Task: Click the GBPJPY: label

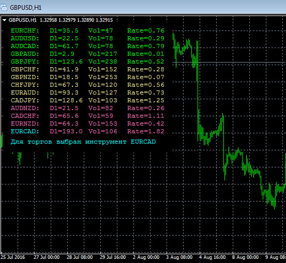Action: (25, 61)
